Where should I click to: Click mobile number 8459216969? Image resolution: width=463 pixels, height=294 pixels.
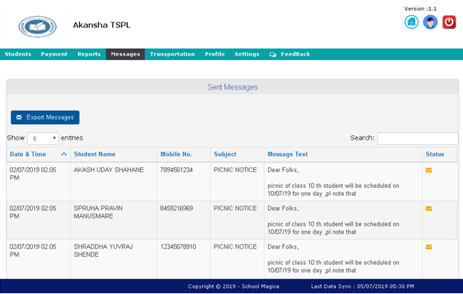pyautogui.click(x=176, y=209)
